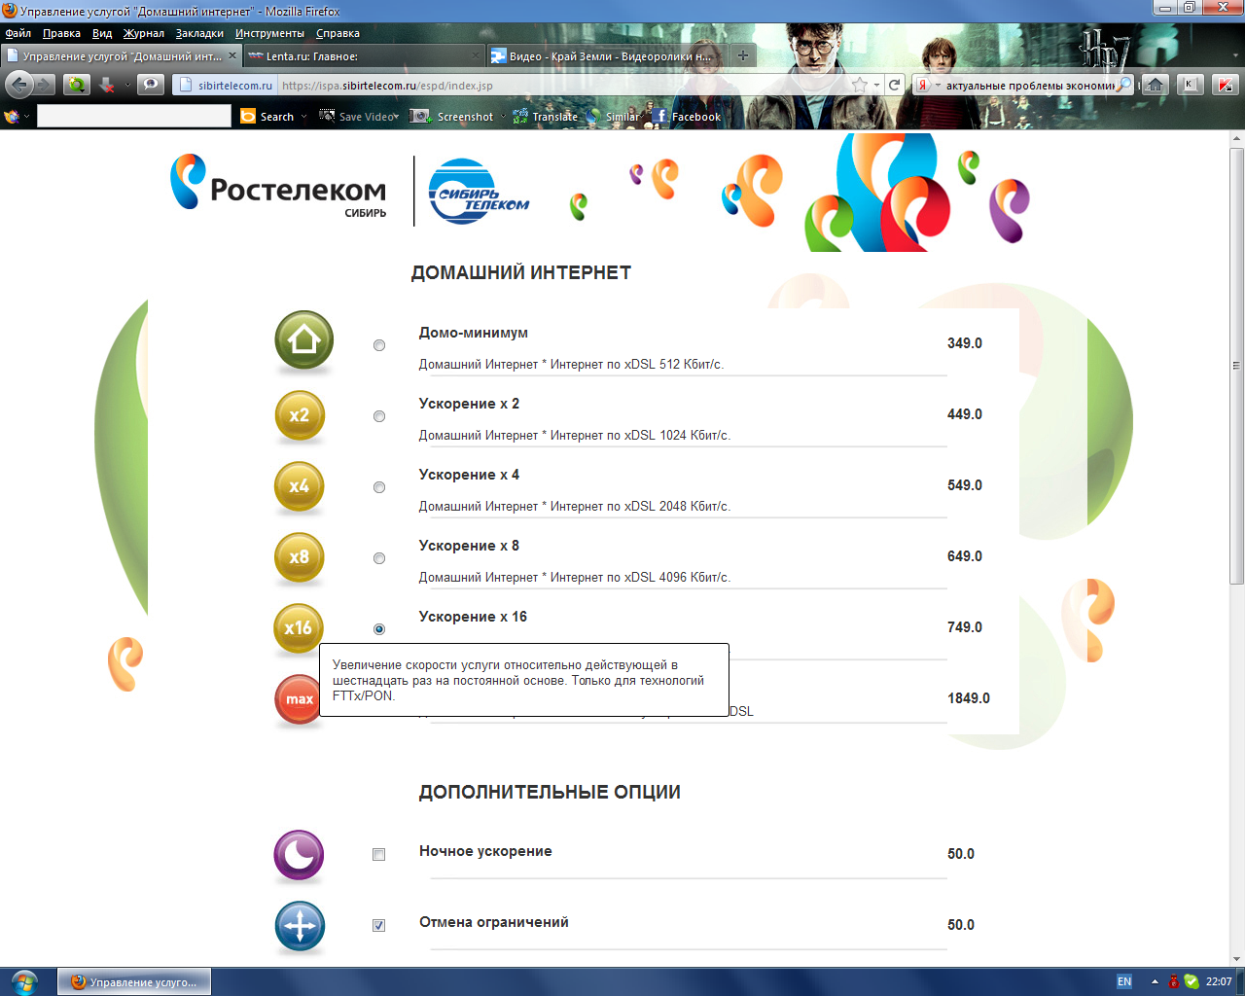Click the blue plus icon beside Отмена ограничений

pos(299,926)
